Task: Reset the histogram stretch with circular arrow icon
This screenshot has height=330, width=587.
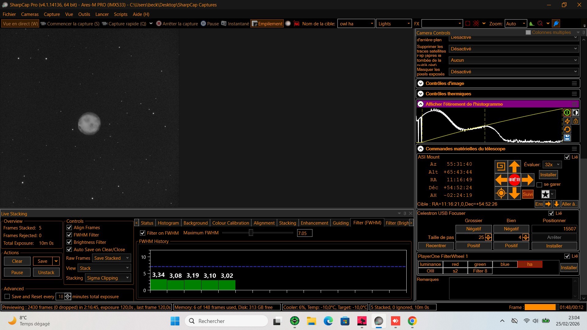Action: (x=567, y=130)
